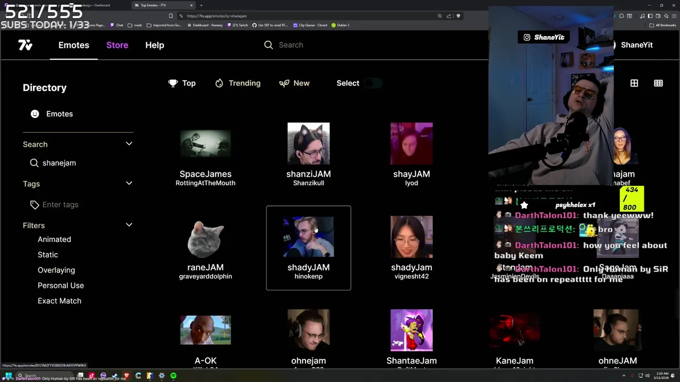
Task: Open the Dashboard - Runway bookmark
Action: point(204,25)
